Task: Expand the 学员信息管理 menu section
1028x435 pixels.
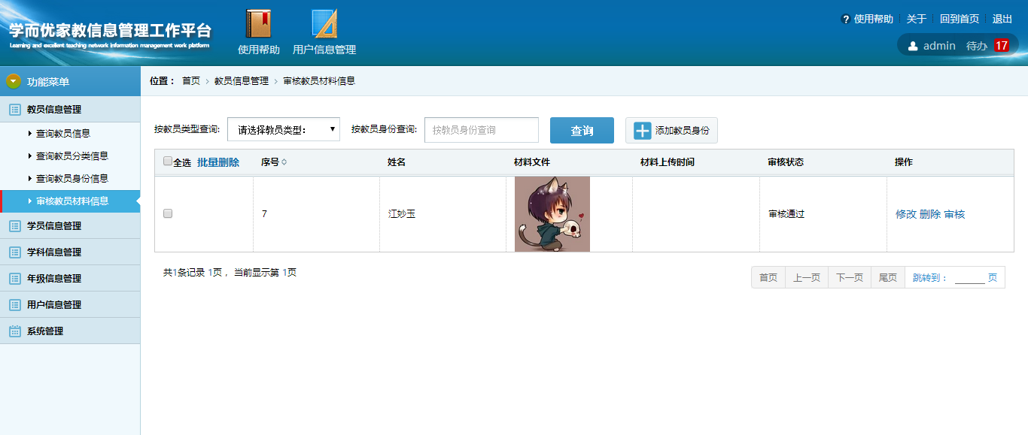Action: click(54, 226)
